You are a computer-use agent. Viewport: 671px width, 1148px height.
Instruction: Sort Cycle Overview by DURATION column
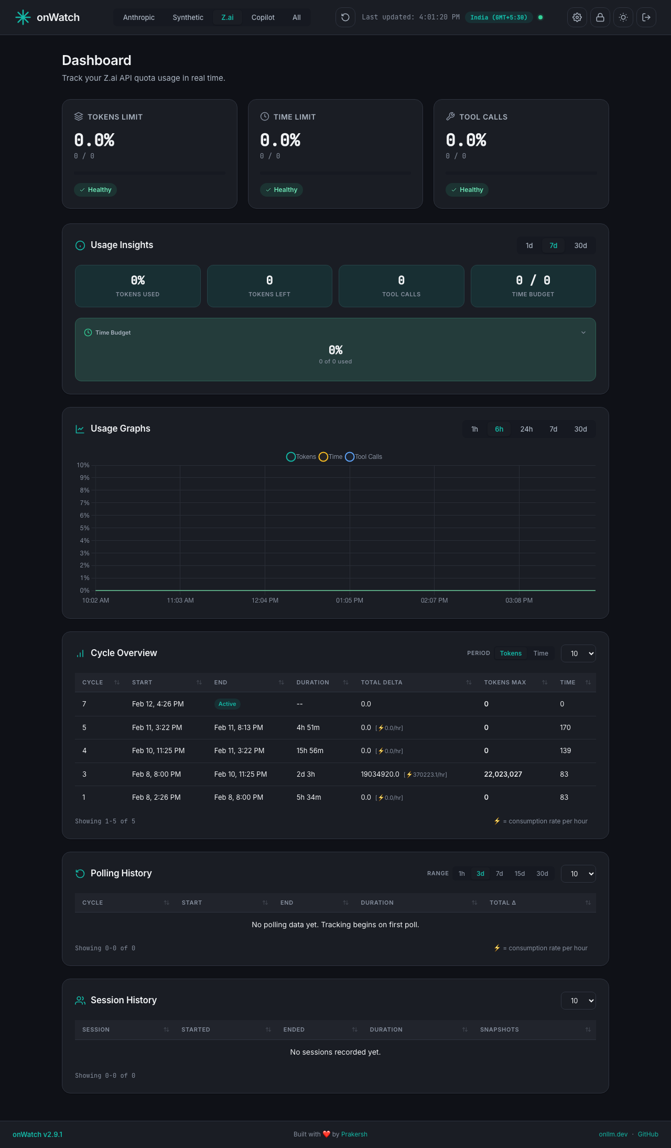click(x=321, y=682)
